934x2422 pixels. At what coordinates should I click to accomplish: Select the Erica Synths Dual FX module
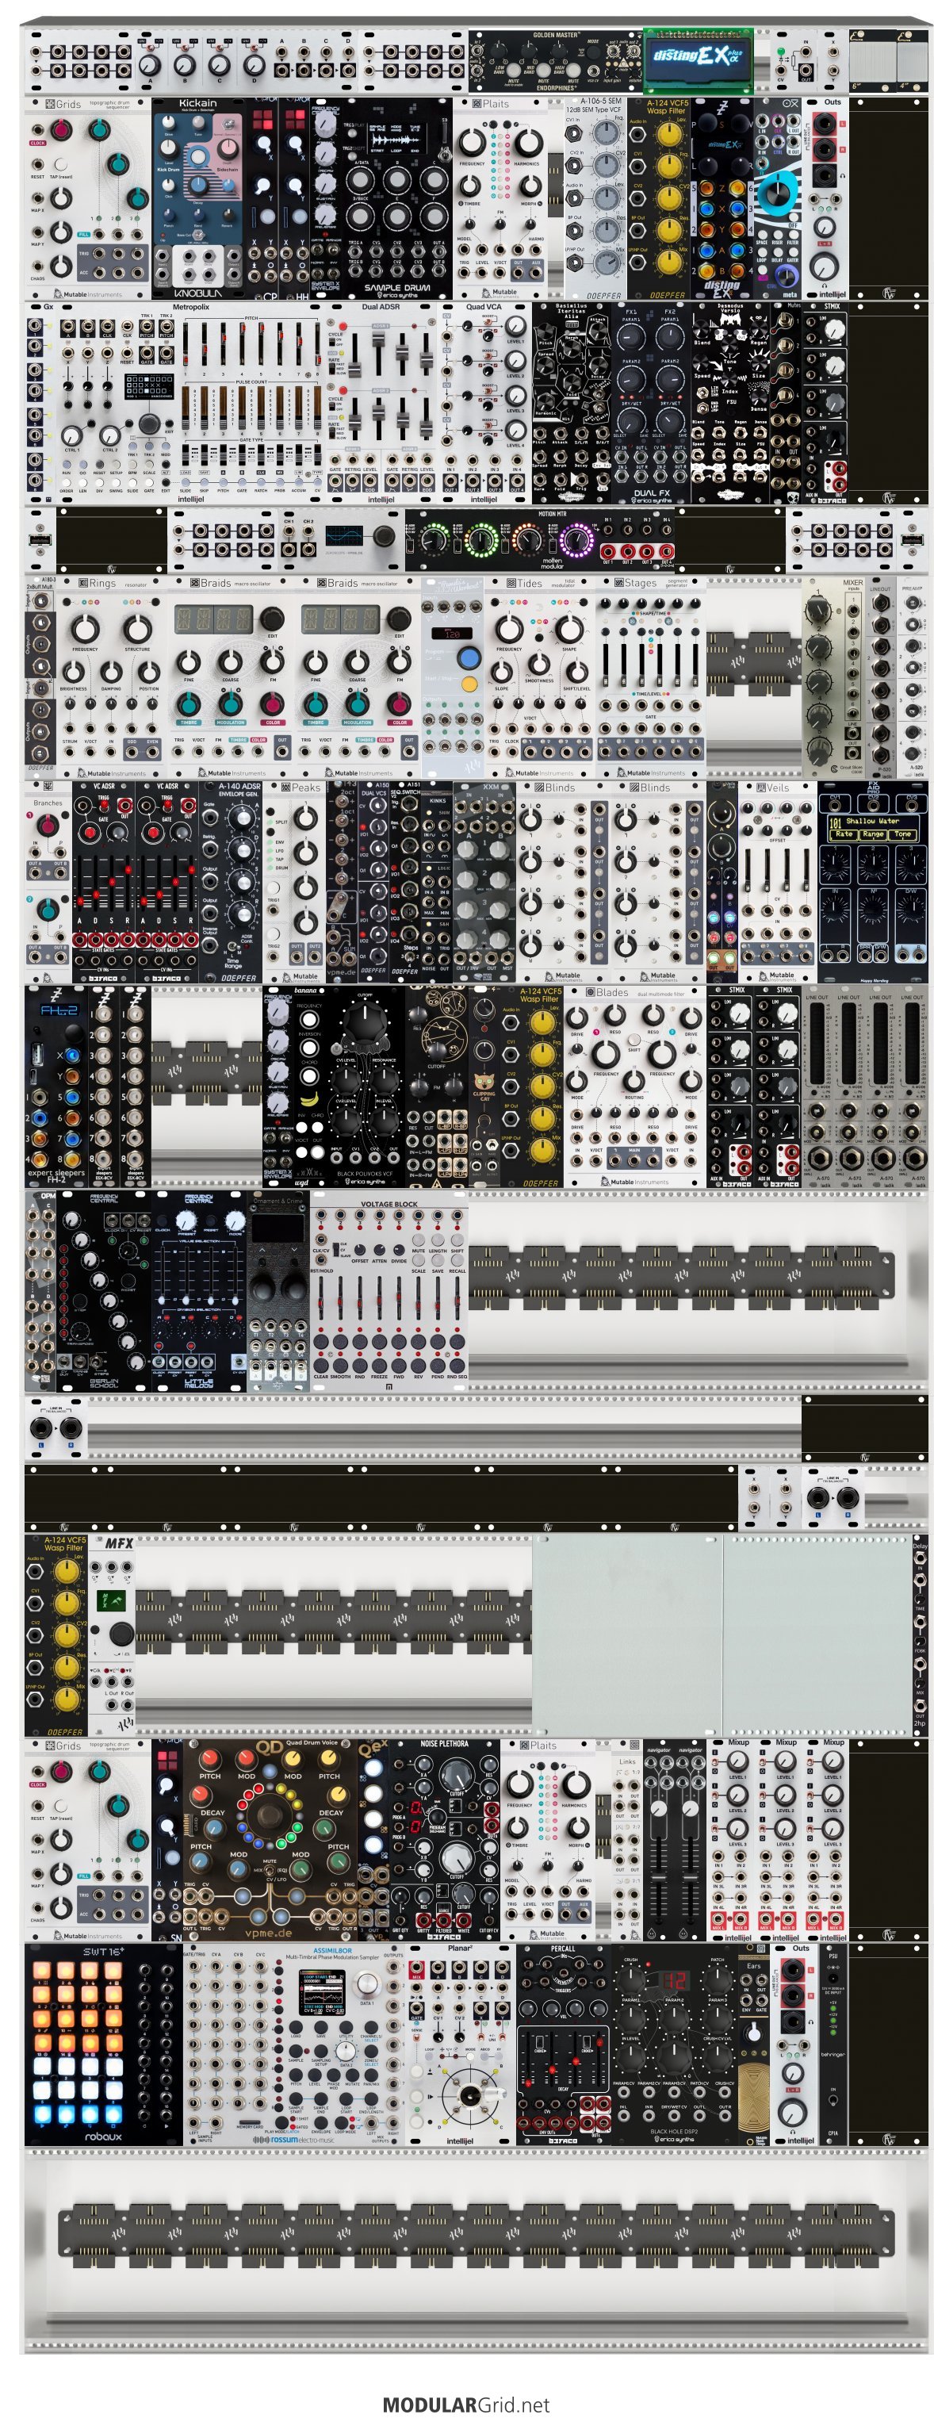point(651,402)
